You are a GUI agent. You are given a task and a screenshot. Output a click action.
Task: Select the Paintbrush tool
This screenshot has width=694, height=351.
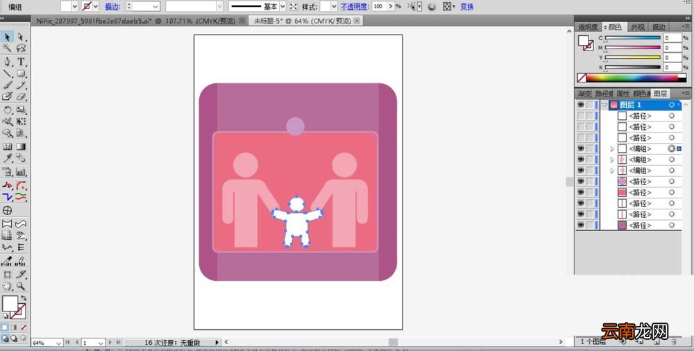pos(7,85)
